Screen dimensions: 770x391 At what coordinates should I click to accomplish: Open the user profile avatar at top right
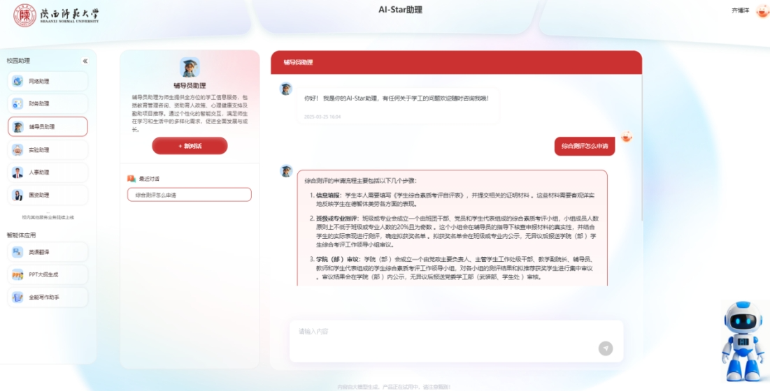[762, 10]
